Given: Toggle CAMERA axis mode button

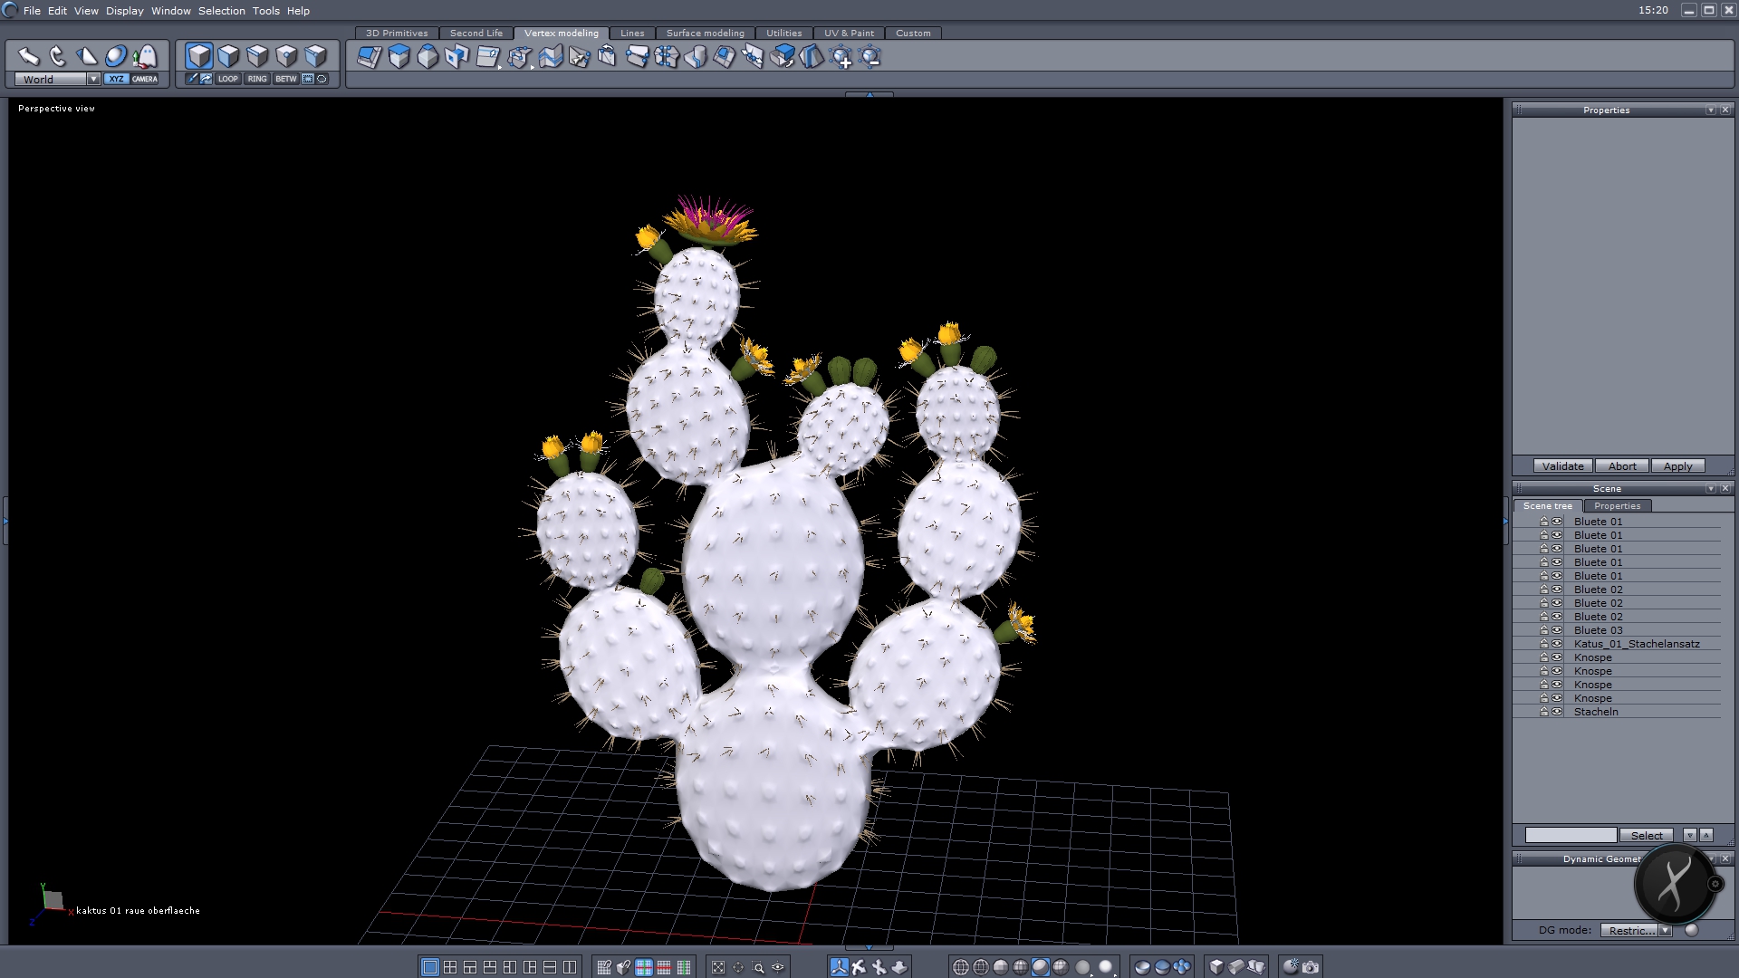Looking at the screenshot, I should pyautogui.click(x=145, y=79).
